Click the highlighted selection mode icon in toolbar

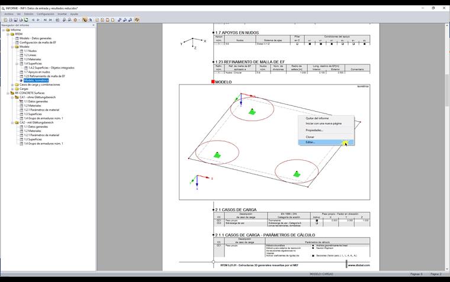[85, 20]
